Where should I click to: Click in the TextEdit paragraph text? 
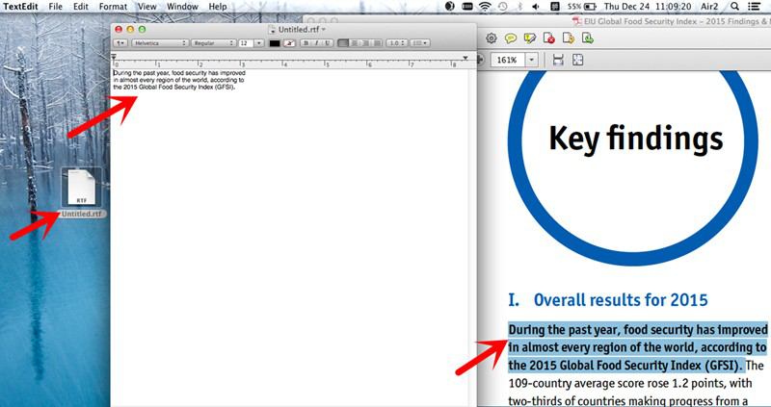[178, 80]
